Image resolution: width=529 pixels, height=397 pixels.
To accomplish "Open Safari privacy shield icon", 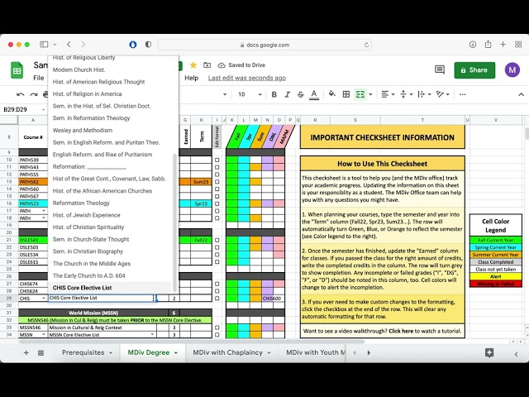I will [x=148, y=44].
